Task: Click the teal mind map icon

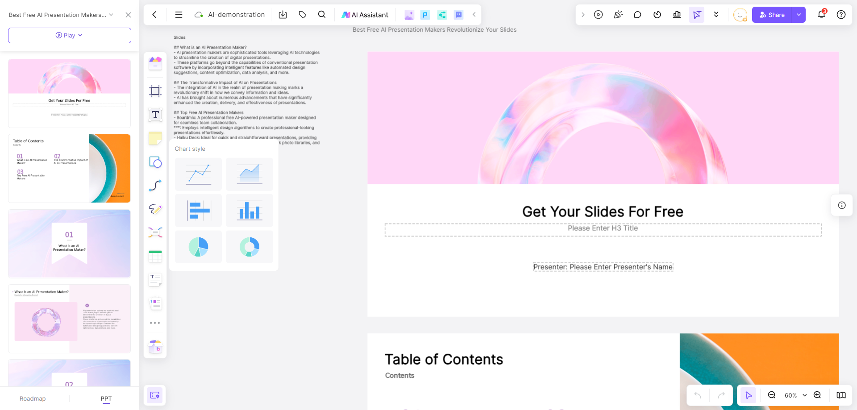Action: [442, 15]
